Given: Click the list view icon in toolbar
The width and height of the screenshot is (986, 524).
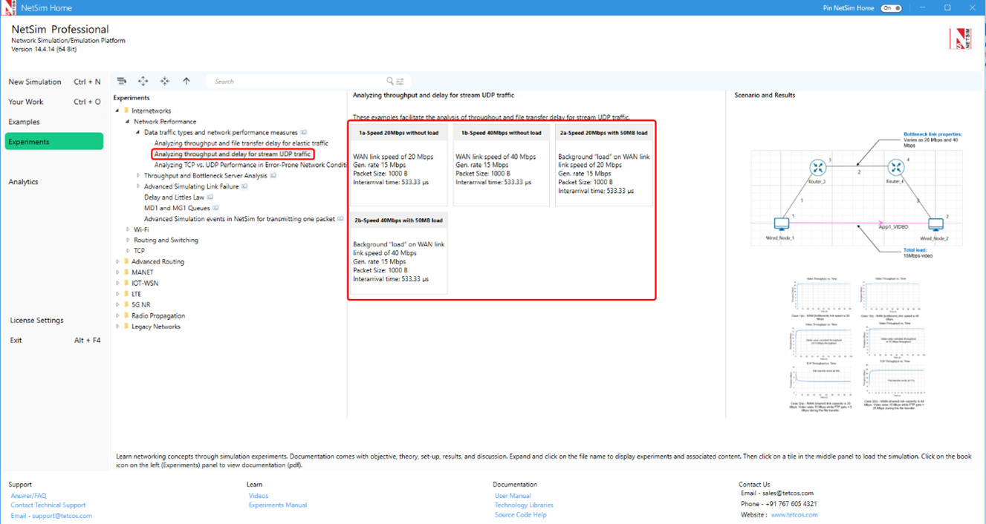Looking at the screenshot, I should click(x=122, y=81).
